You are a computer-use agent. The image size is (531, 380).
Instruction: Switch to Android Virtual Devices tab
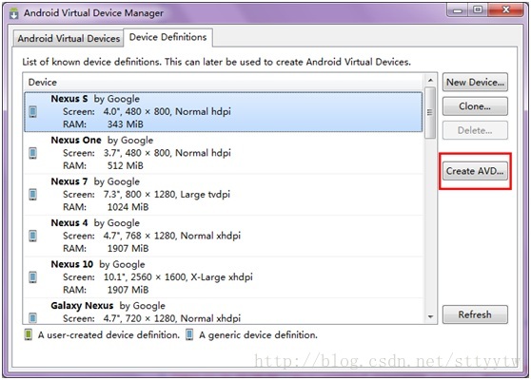click(69, 39)
